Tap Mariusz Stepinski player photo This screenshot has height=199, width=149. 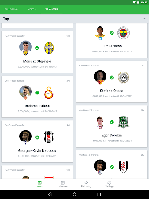pos(26,48)
